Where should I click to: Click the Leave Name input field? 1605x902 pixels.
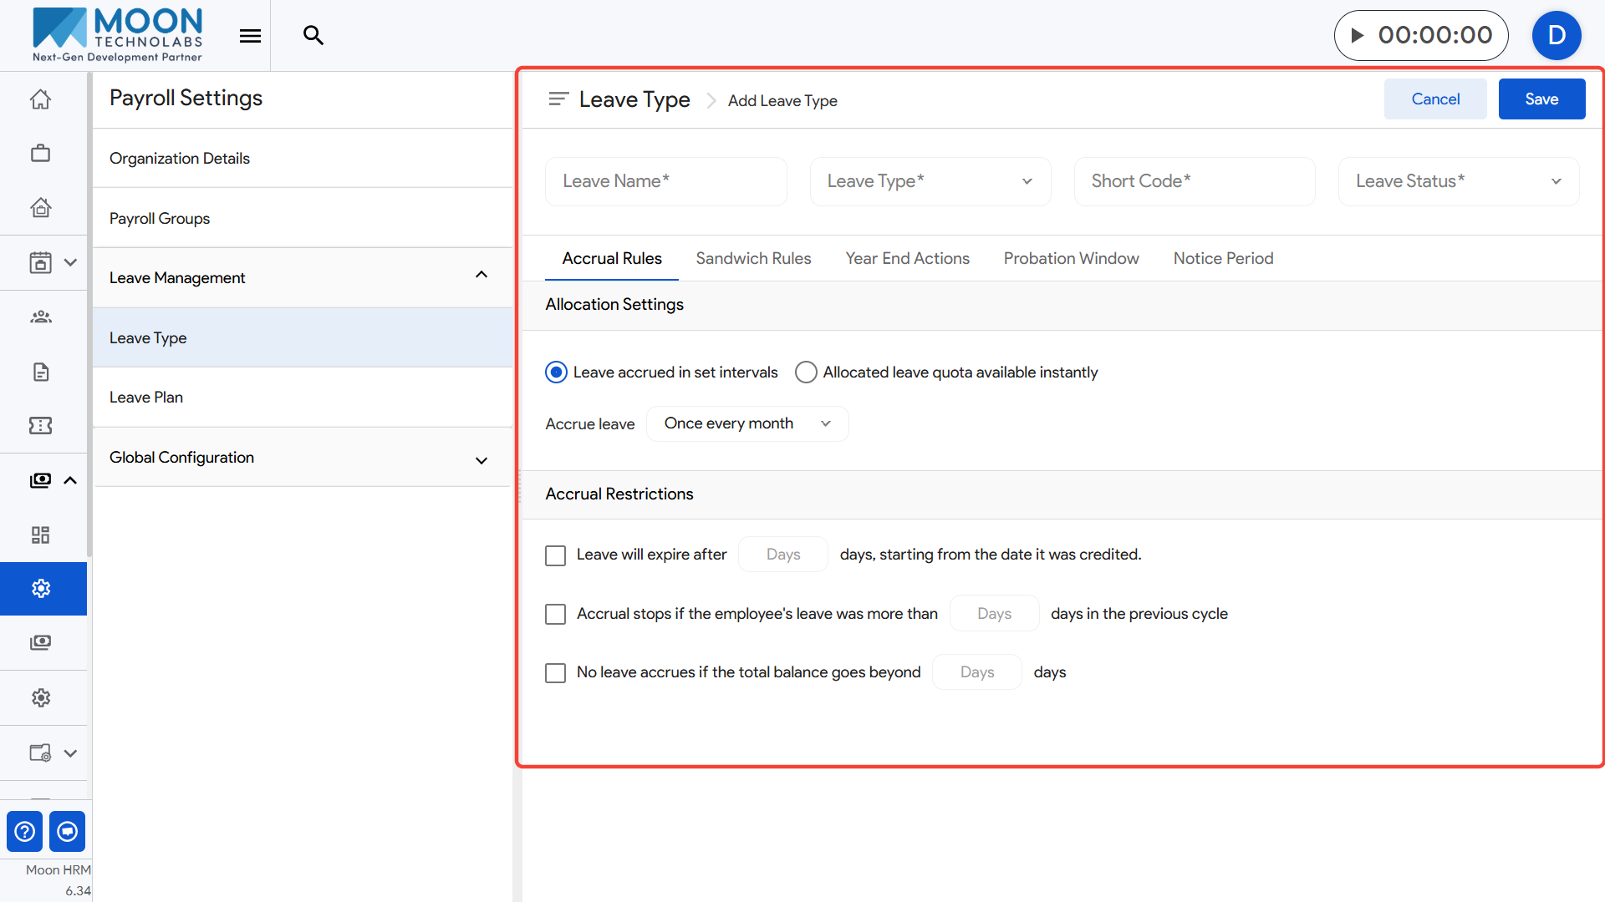coord(665,181)
